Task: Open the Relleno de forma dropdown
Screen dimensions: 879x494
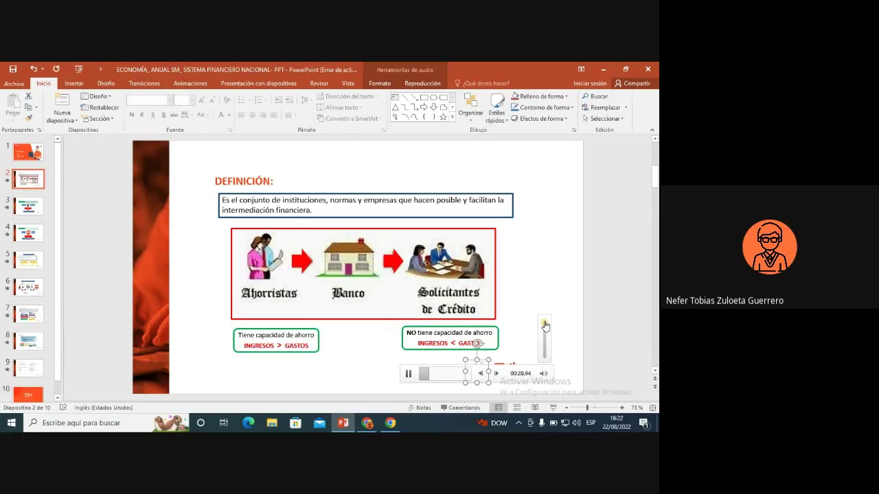Action: 540,96
